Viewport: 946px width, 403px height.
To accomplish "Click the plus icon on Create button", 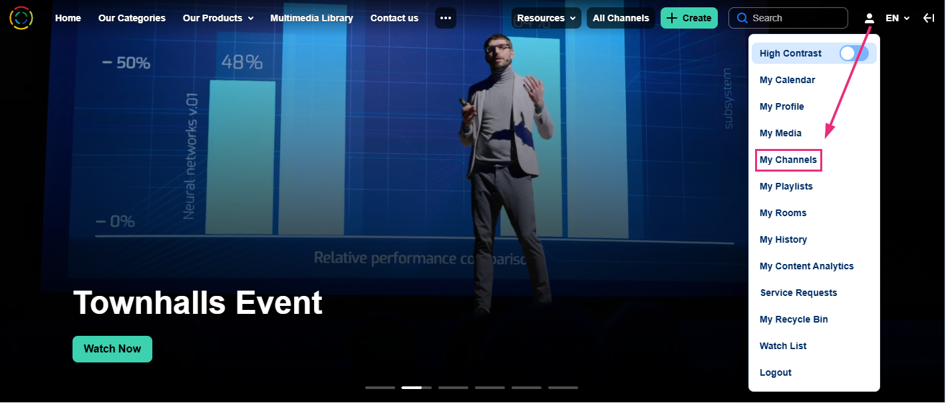I will pos(672,18).
